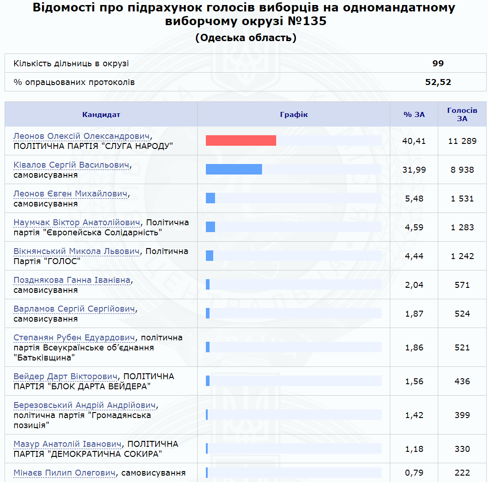Click the % ЗА column header
Screen dimensions: 488x482
click(x=414, y=114)
